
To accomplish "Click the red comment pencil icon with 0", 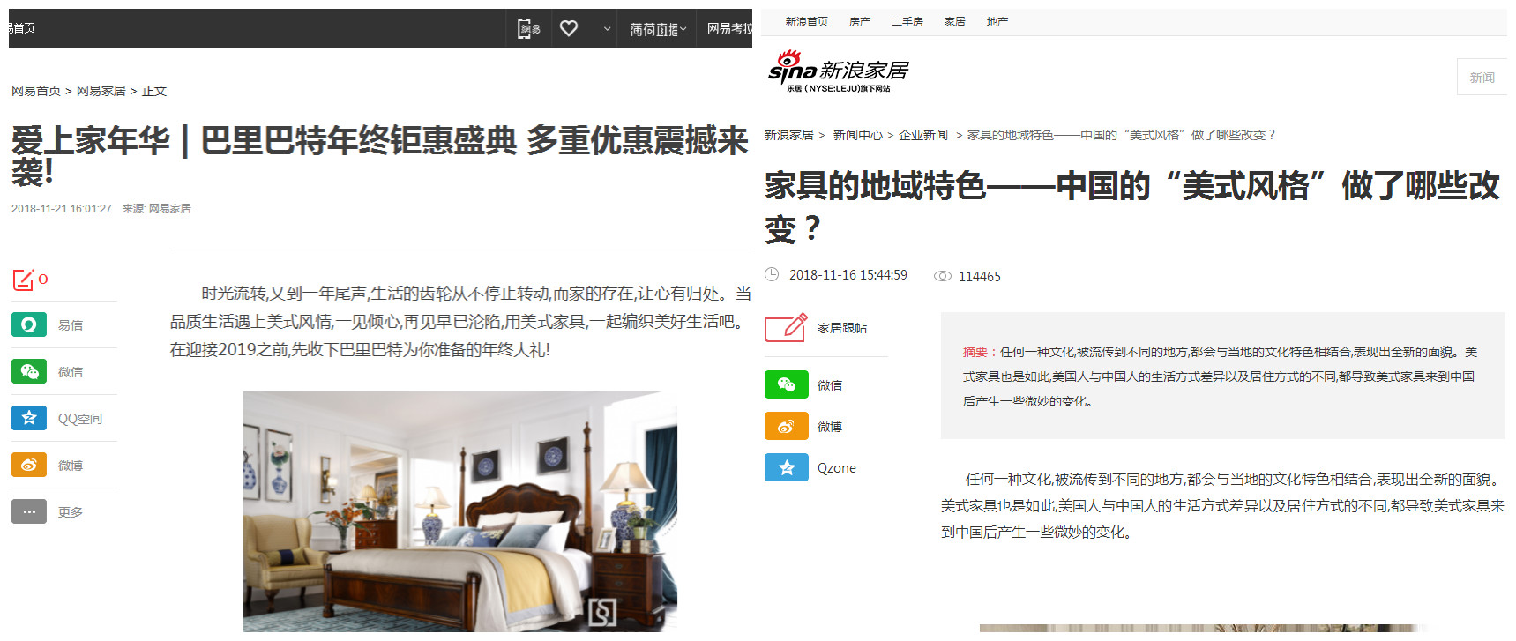I will coord(24,280).
